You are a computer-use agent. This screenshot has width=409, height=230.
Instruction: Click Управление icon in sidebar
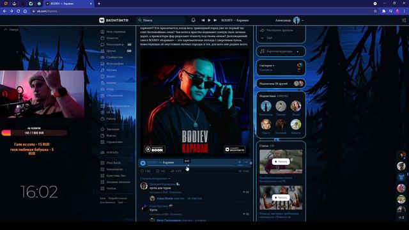pyautogui.click(x=102, y=142)
